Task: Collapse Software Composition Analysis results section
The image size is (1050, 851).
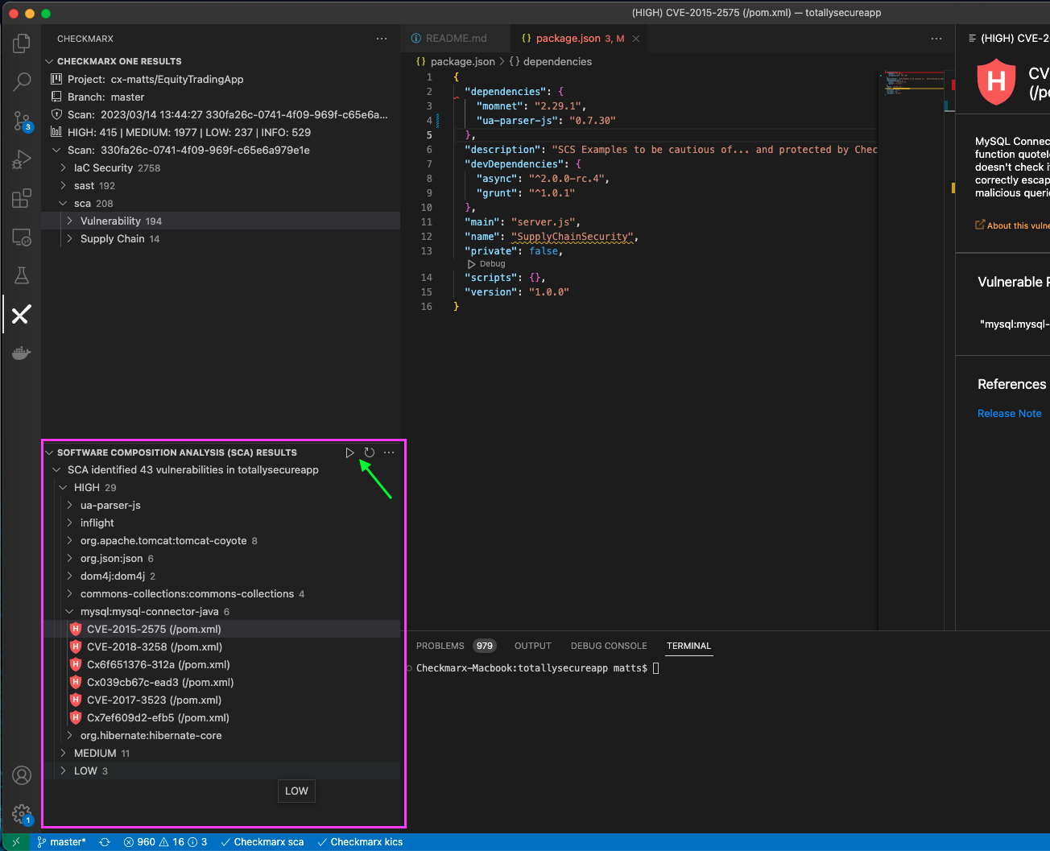Action: [49, 452]
